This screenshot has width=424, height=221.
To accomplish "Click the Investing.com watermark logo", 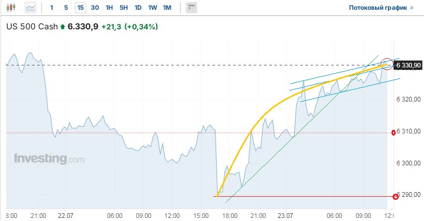I will point(49,159).
